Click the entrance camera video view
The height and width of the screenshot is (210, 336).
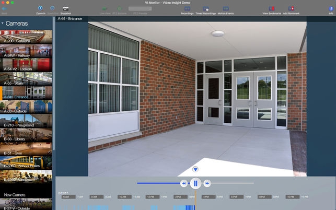click(x=198, y=99)
